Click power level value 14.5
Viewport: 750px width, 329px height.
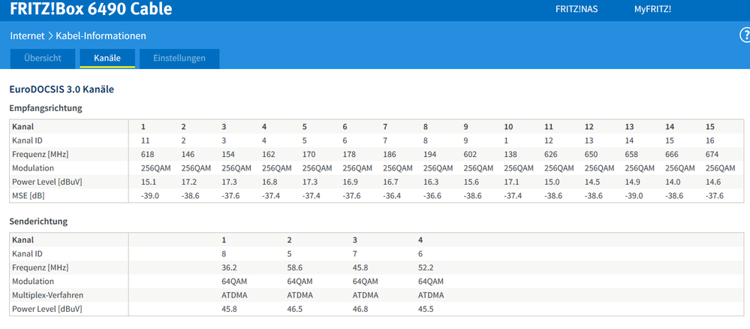592,182
